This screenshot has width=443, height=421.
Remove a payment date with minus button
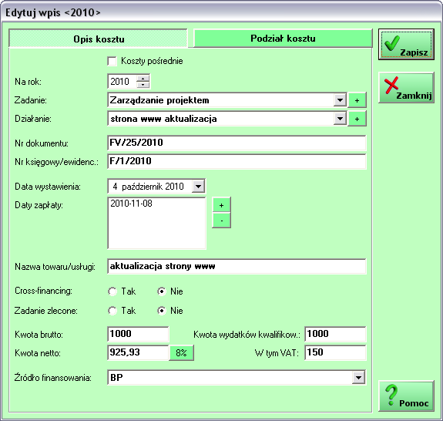pyautogui.click(x=221, y=221)
